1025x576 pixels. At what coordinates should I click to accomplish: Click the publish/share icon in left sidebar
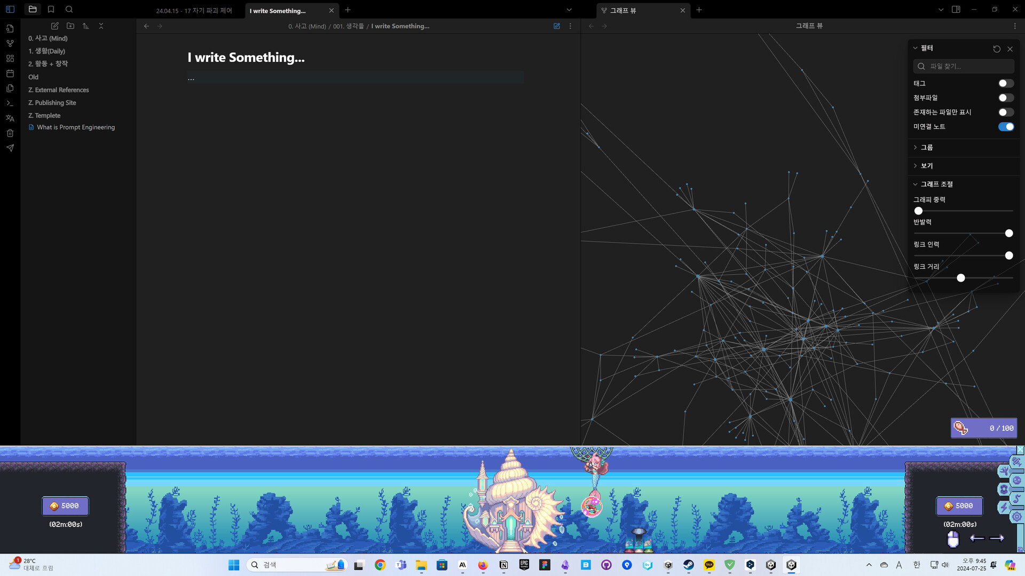[10, 148]
